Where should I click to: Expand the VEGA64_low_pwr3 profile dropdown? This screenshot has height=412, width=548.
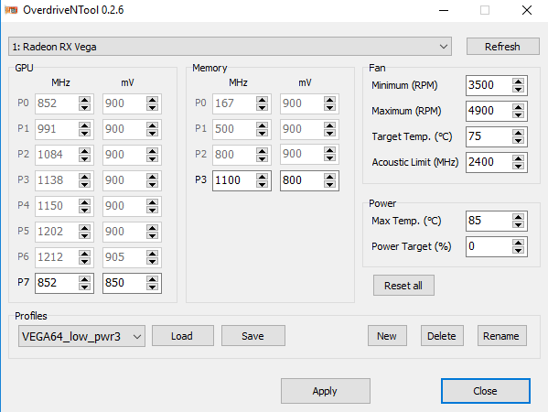tap(81, 336)
